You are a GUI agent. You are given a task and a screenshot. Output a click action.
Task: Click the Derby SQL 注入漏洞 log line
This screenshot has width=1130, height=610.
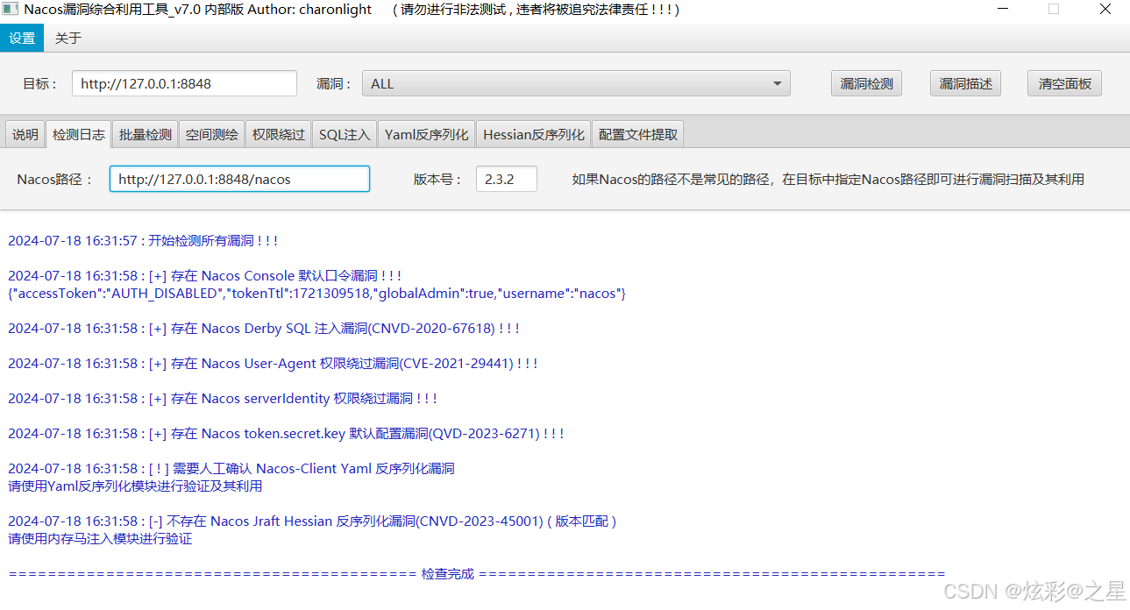coord(264,328)
